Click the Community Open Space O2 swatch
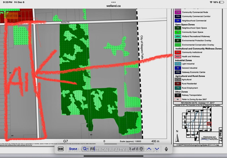The image size is (227, 158). (178, 32)
